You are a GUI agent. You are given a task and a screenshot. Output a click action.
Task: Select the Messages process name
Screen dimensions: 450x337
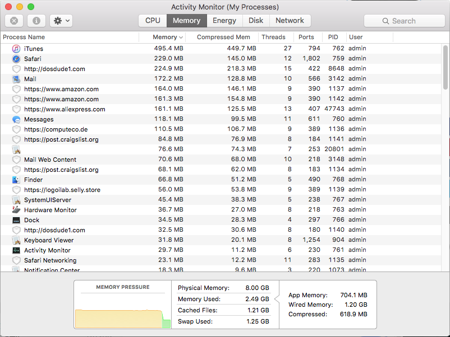pos(39,119)
